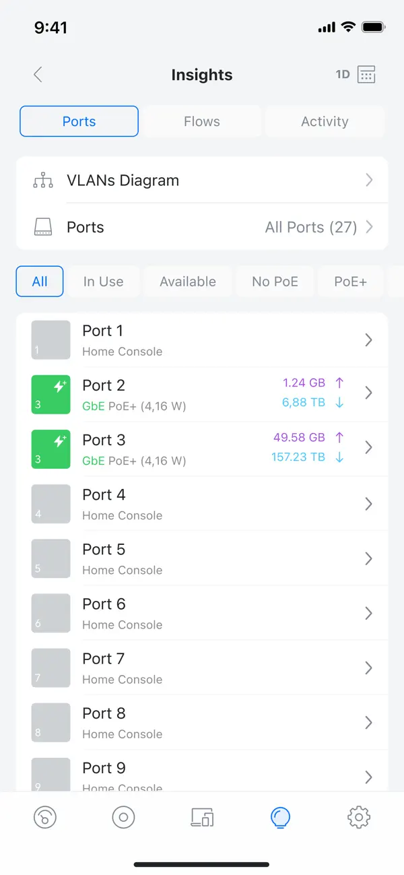Expand the VLANs Diagram row chevron

click(x=368, y=180)
